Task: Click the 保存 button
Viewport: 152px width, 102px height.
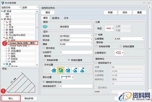Action: click(125, 13)
